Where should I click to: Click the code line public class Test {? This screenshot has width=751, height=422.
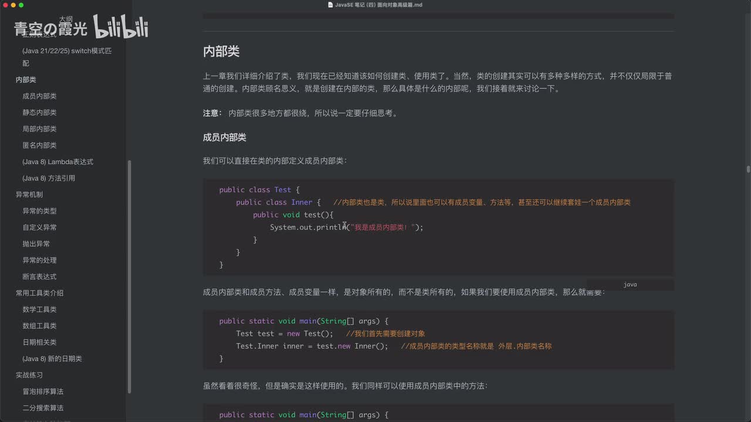coord(259,190)
